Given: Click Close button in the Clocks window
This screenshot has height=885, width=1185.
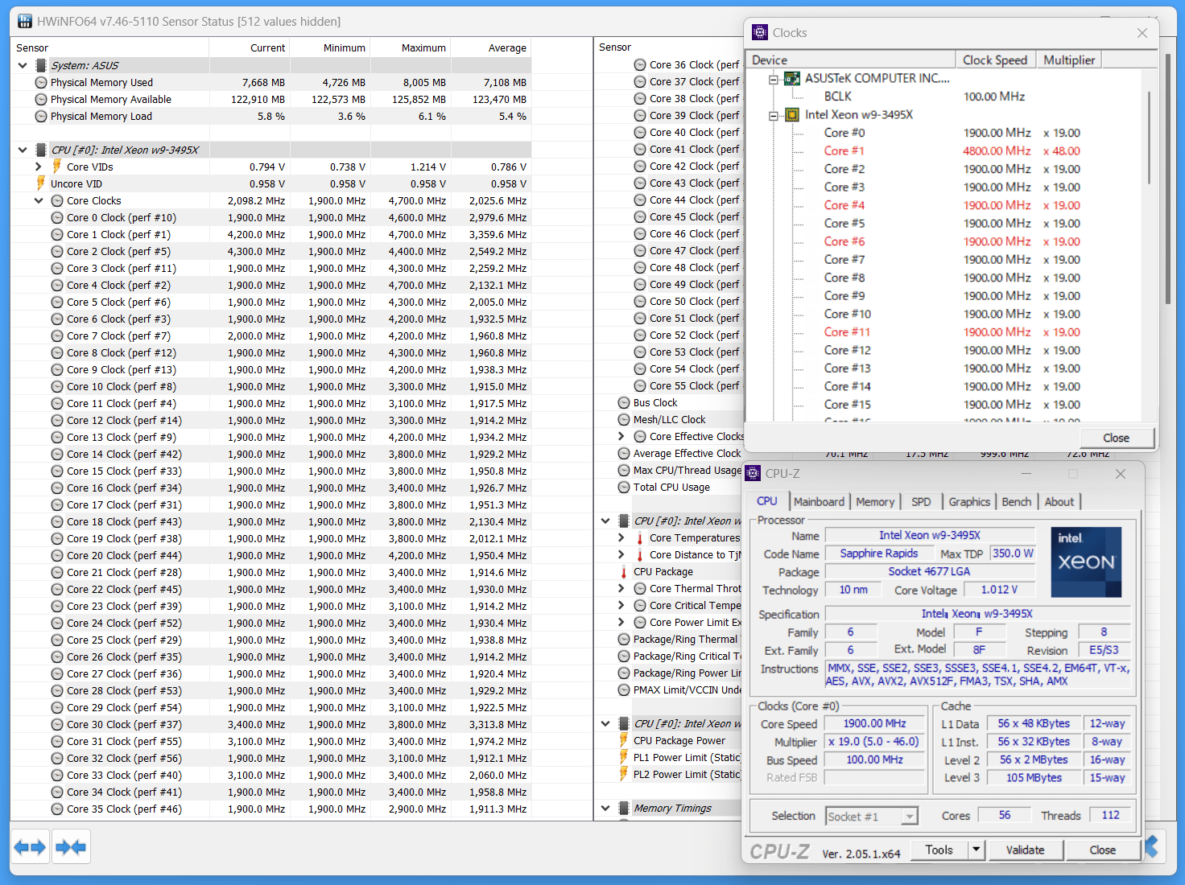Looking at the screenshot, I should 1116,438.
